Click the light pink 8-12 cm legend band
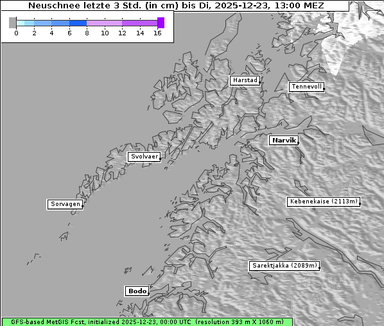Image resolution: width=384 pixels, height=326 pixels. point(104,23)
